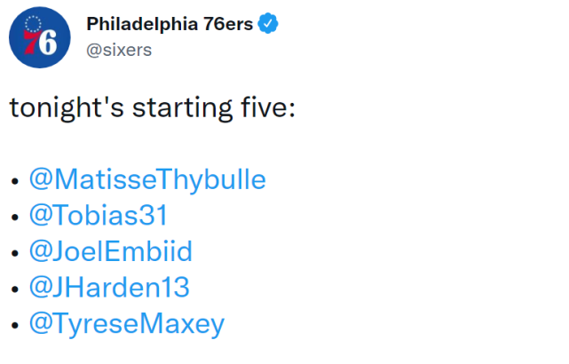Open the Philadelphia 76ers display name

click(x=170, y=24)
